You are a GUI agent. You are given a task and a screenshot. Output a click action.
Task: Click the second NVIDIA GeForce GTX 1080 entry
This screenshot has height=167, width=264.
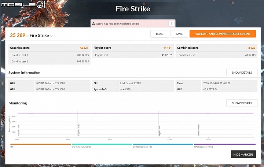pyautogui.click(x=51, y=89)
